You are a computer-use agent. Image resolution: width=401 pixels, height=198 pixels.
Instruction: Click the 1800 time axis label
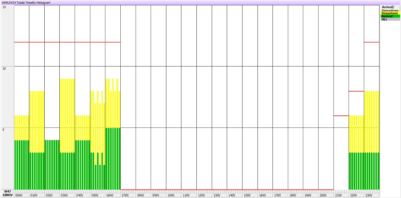point(293,195)
